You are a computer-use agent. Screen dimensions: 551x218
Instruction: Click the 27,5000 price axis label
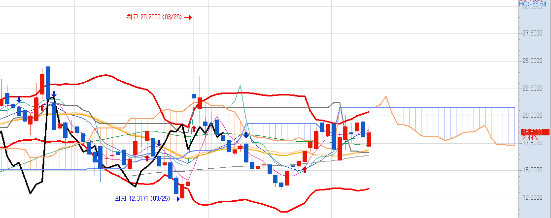[533, 33]
